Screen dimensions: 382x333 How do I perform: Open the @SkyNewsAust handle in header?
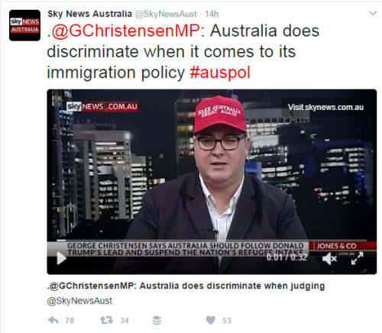pos(166,14)
